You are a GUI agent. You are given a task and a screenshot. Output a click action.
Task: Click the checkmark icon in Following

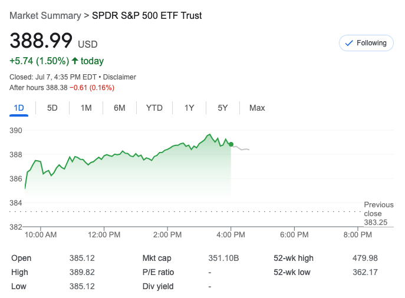348,43
